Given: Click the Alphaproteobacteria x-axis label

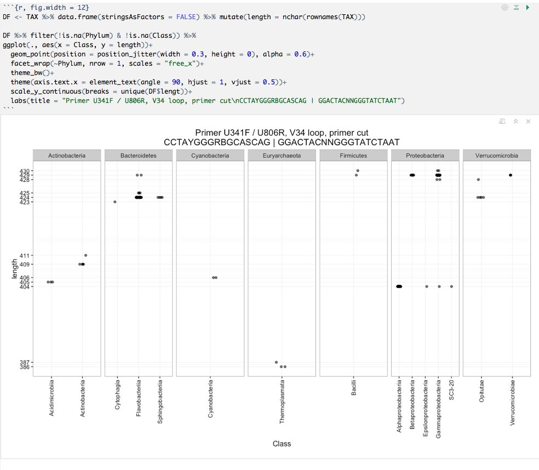Looking at the screenshot, I should [x=399, y=406].
